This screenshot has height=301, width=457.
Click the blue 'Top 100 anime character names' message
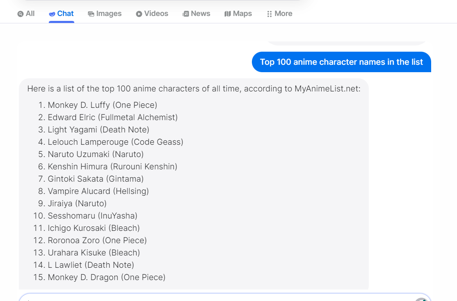341,62
